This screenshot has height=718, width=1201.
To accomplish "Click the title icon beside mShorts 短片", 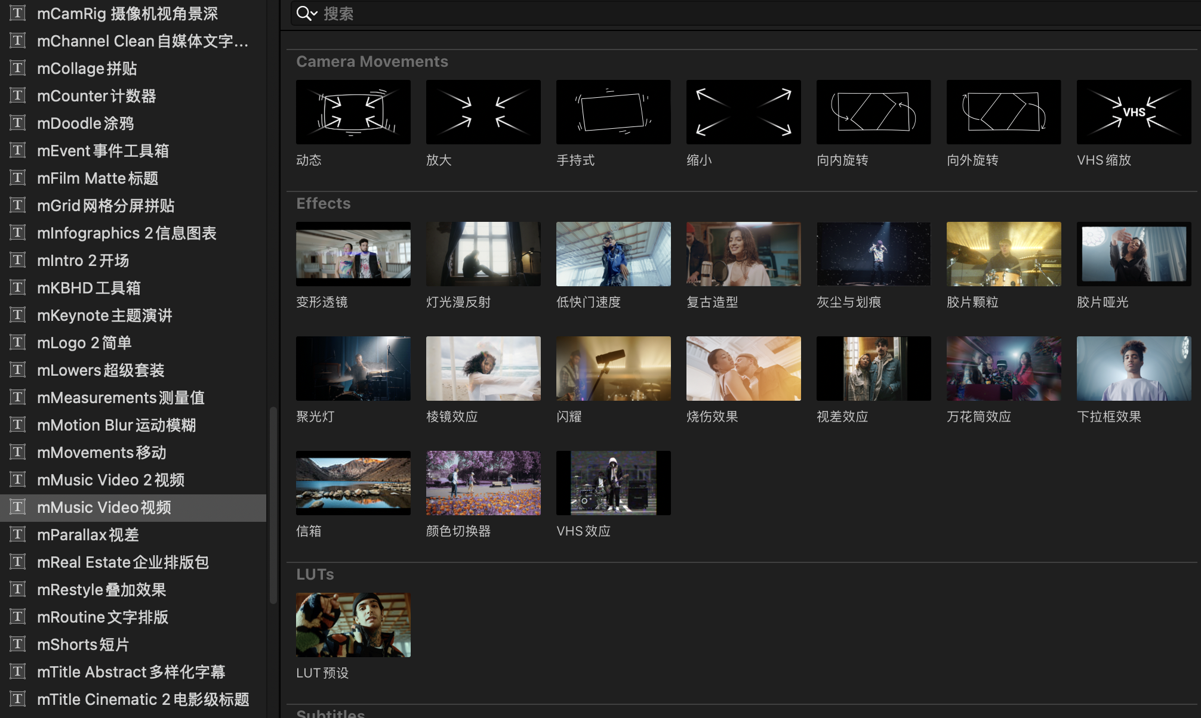I will pos(18,644).
